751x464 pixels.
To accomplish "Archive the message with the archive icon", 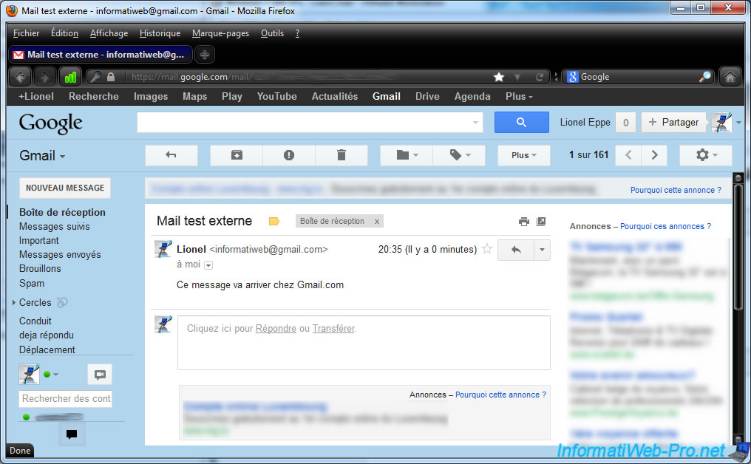I will tap(237, 155).
